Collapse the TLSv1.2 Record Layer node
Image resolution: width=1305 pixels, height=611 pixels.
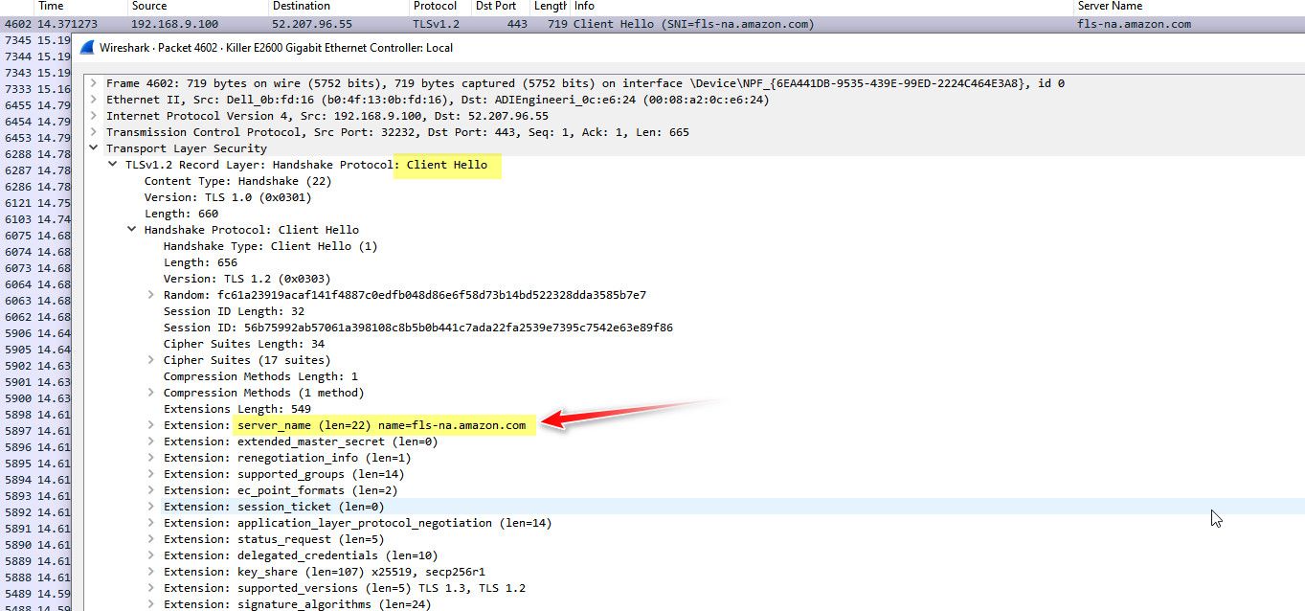click(x=112, y=165)
